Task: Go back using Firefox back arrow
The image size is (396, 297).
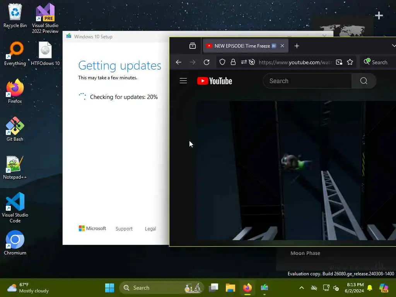Action: coord(179,62)
